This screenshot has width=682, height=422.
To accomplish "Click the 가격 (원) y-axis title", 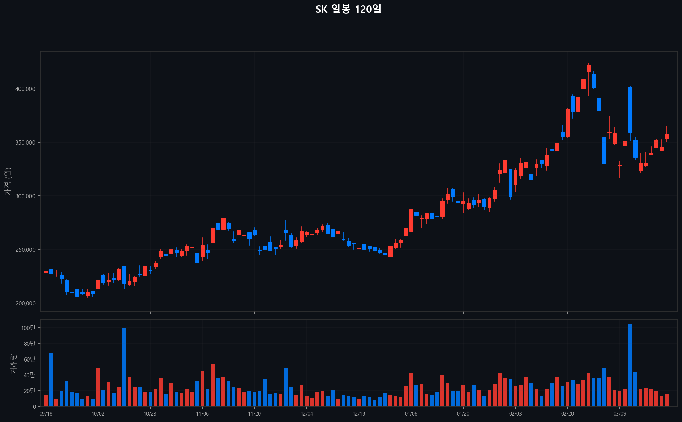I will [x=8, y=181].
